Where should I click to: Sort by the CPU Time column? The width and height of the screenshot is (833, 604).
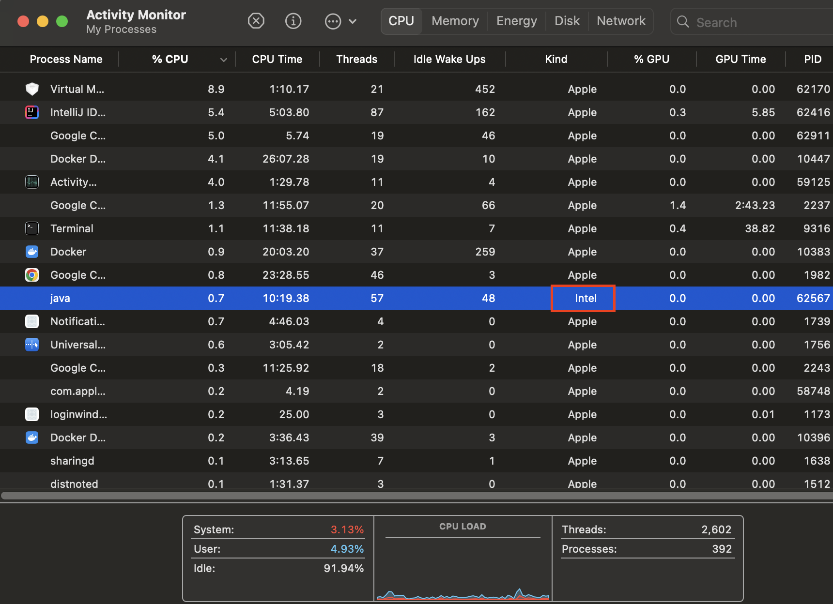(x=277, y=59)
